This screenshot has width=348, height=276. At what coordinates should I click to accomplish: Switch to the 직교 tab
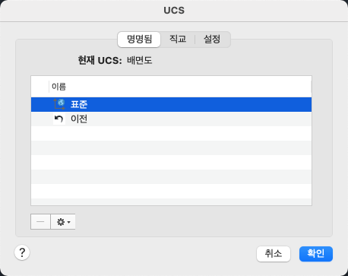(x=178, y=40)
